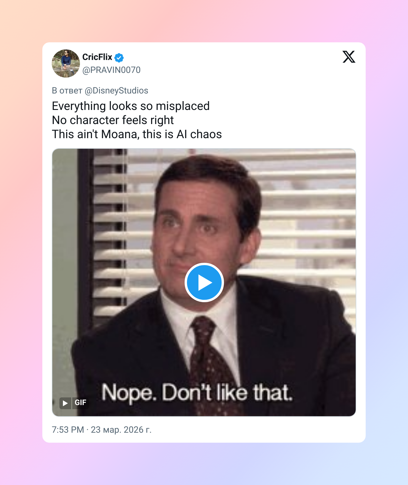Open the CricFlix profile avatar
The height and width of the screenshot is (485, 408).
point(66,63)
